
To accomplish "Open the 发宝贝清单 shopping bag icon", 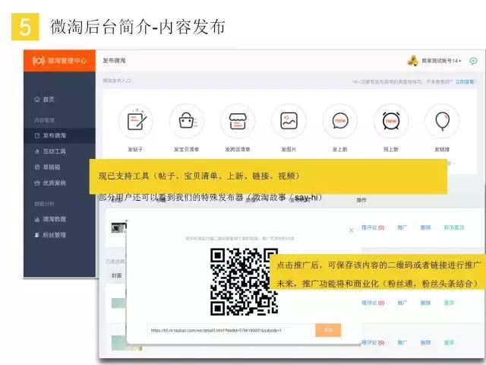I will point(187,121).
